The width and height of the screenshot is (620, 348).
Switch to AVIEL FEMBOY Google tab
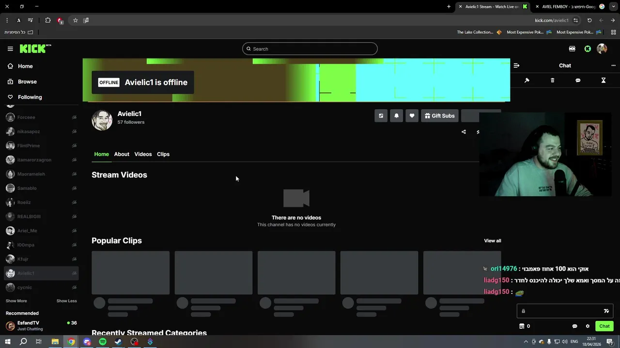pos(570,7)
